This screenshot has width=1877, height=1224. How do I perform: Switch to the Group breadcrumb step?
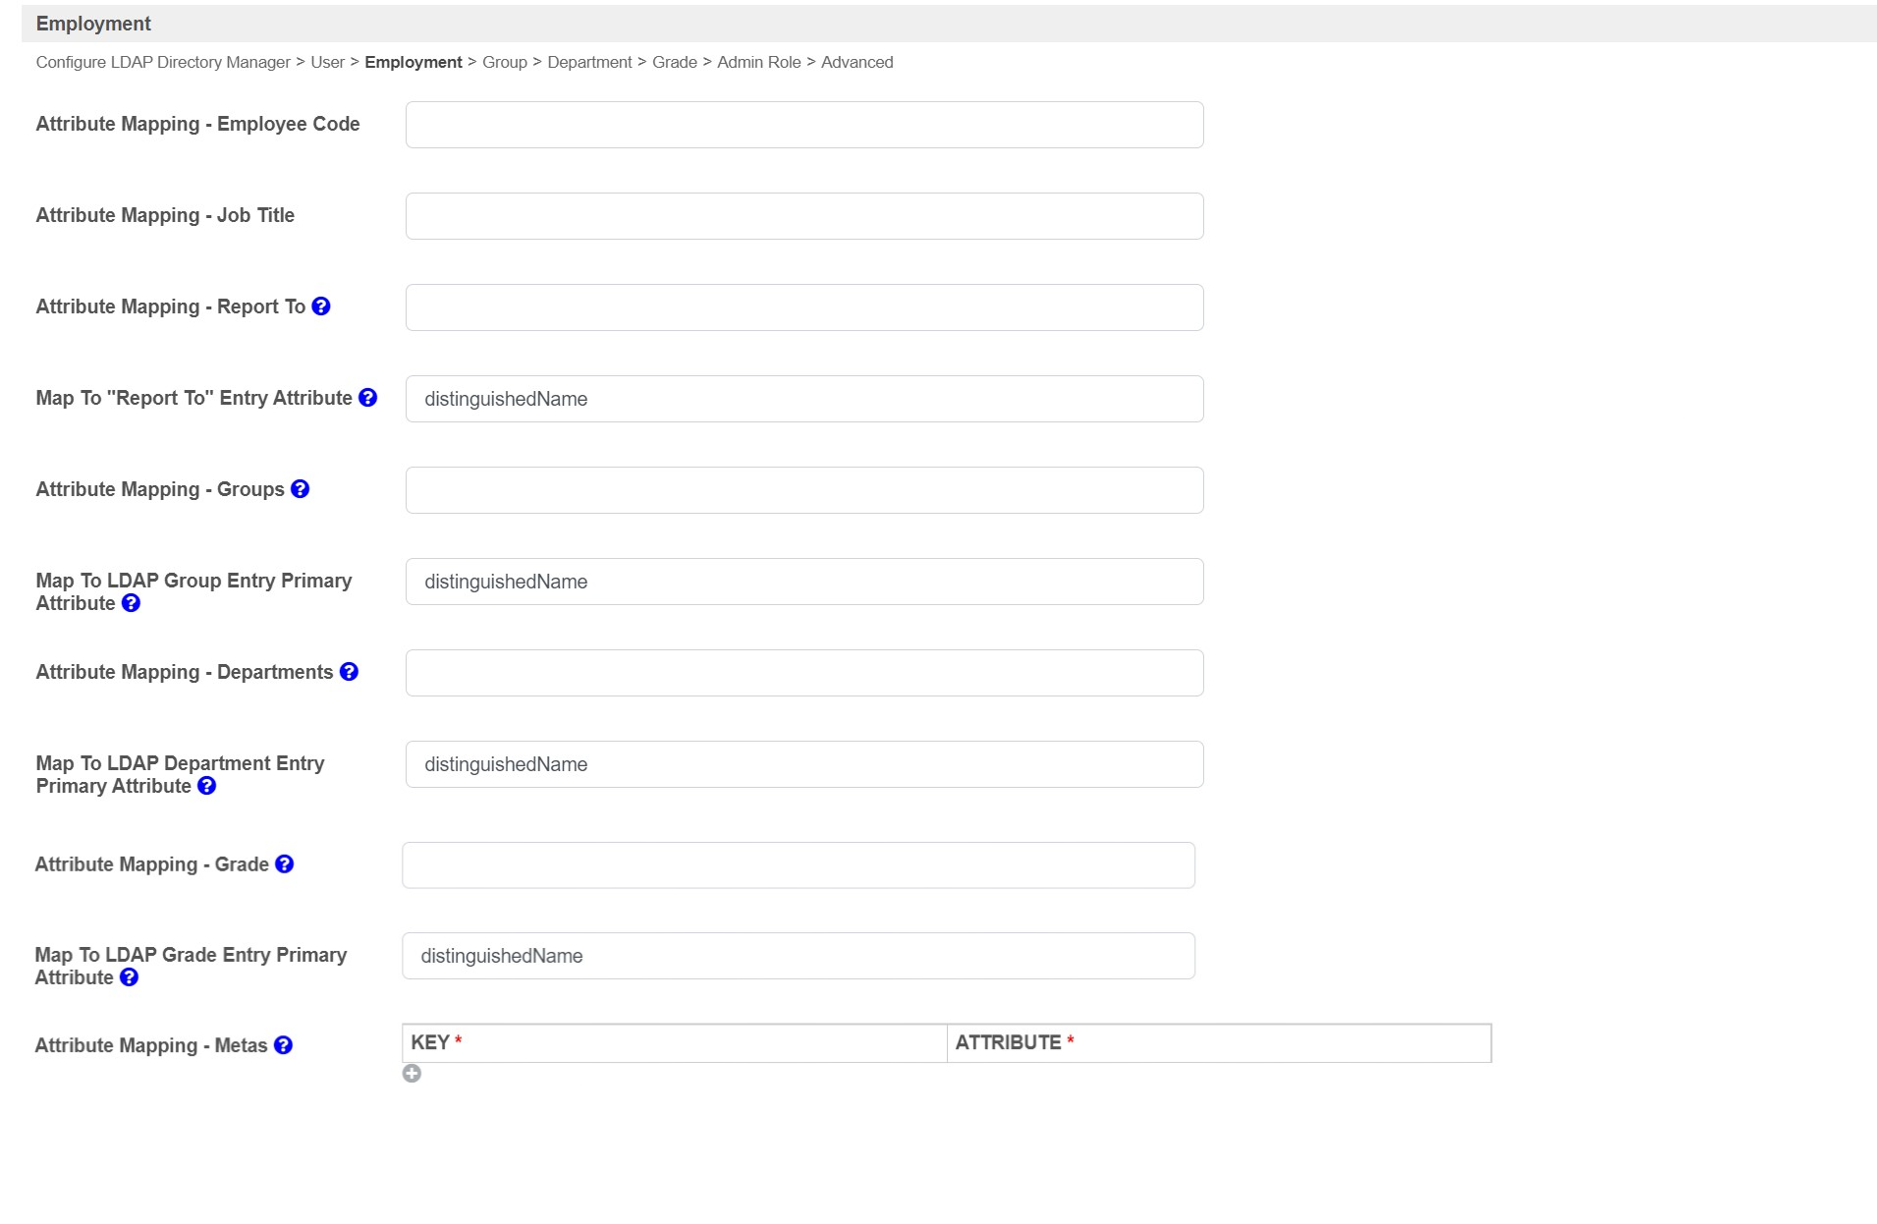pyautogui.click(x=505, y=62)
